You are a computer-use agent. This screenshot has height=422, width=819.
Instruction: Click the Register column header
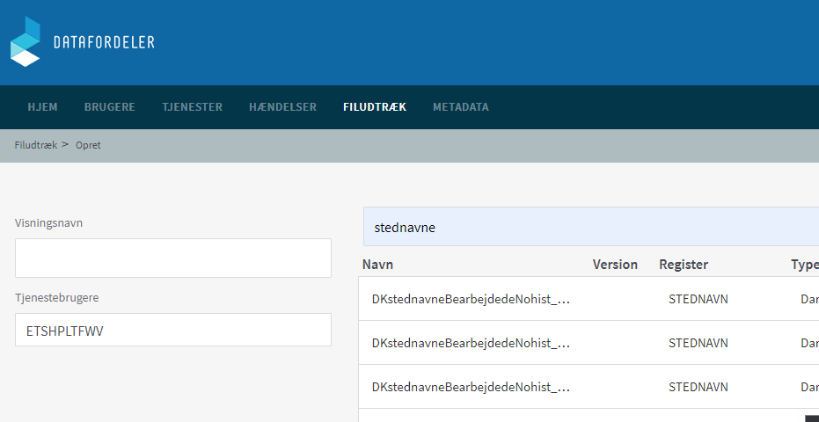(684, 265)
